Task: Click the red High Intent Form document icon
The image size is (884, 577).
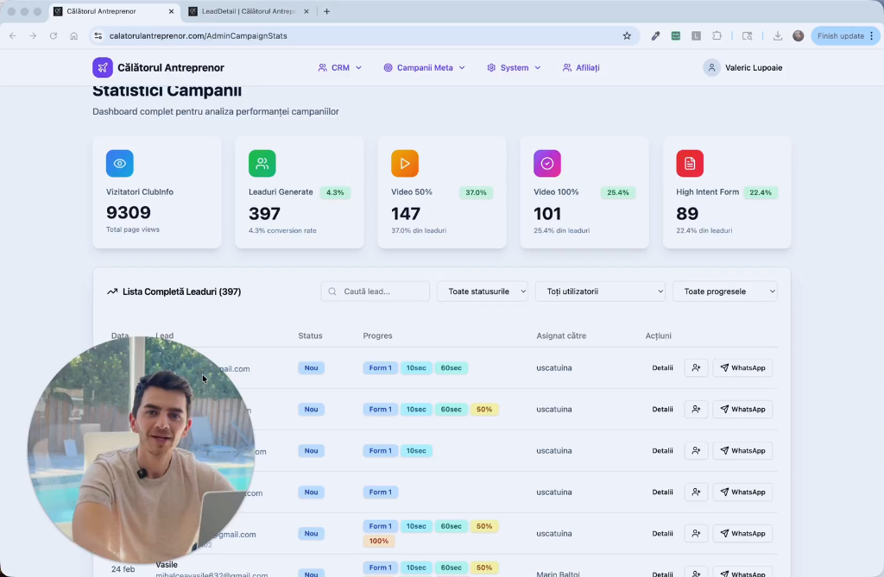Action: tap(690, 163)
